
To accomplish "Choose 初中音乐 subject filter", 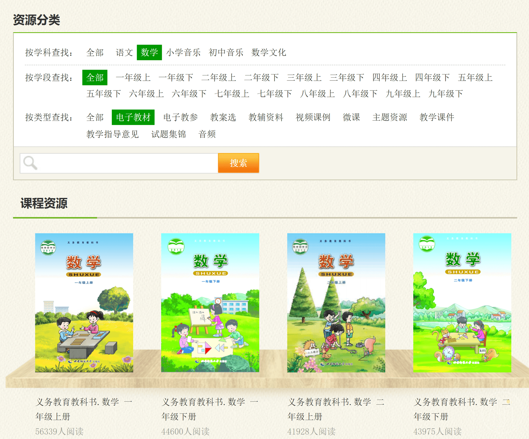I will click(x=226, y=52).
